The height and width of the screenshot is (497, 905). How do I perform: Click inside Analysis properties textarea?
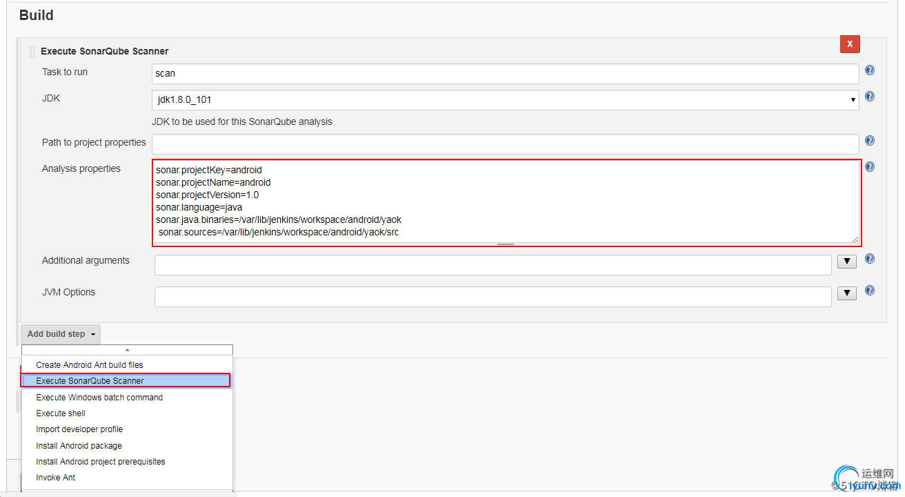507,203
